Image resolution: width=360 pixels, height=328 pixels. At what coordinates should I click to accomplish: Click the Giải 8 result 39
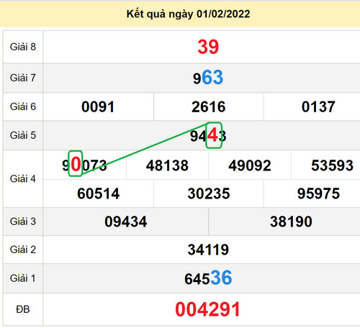click(x=208, y=47)
